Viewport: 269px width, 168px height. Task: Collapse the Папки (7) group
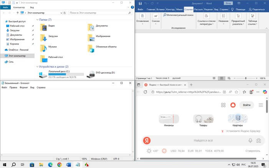tap(37, 19)
